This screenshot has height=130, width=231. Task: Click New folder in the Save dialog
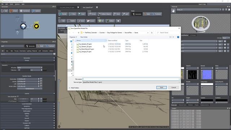click(84, 37)
